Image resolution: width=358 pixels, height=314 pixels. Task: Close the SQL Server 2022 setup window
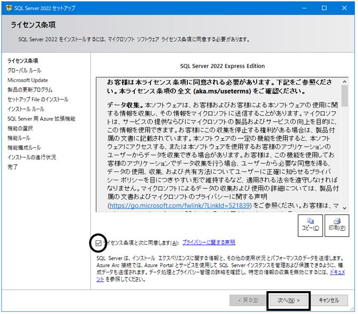[344, 8]
